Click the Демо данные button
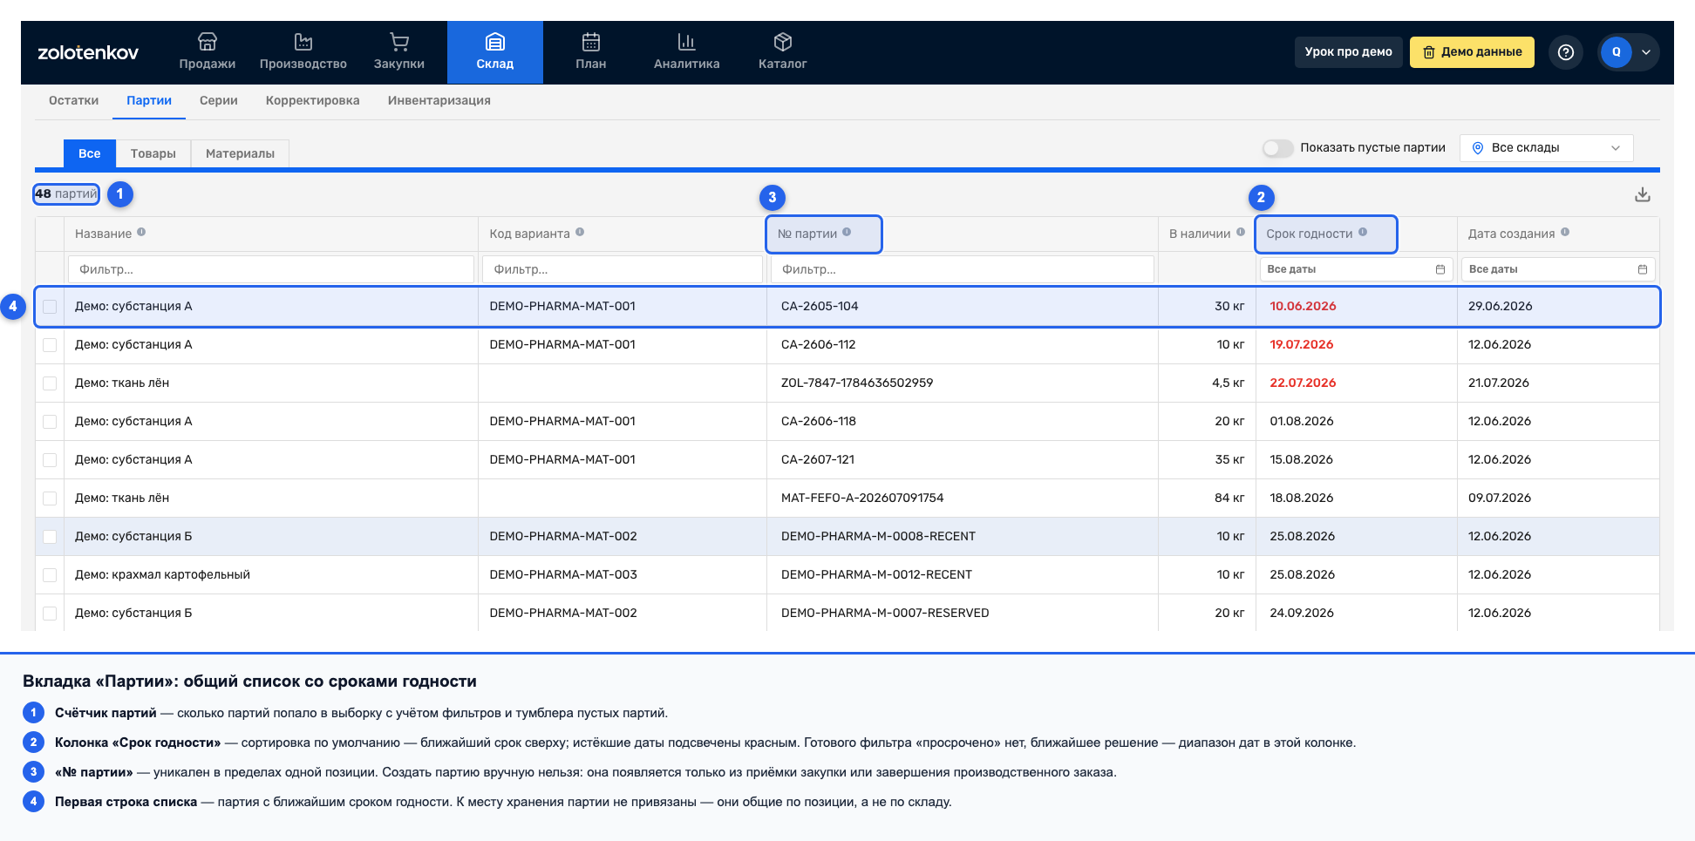 [1472, 52]
